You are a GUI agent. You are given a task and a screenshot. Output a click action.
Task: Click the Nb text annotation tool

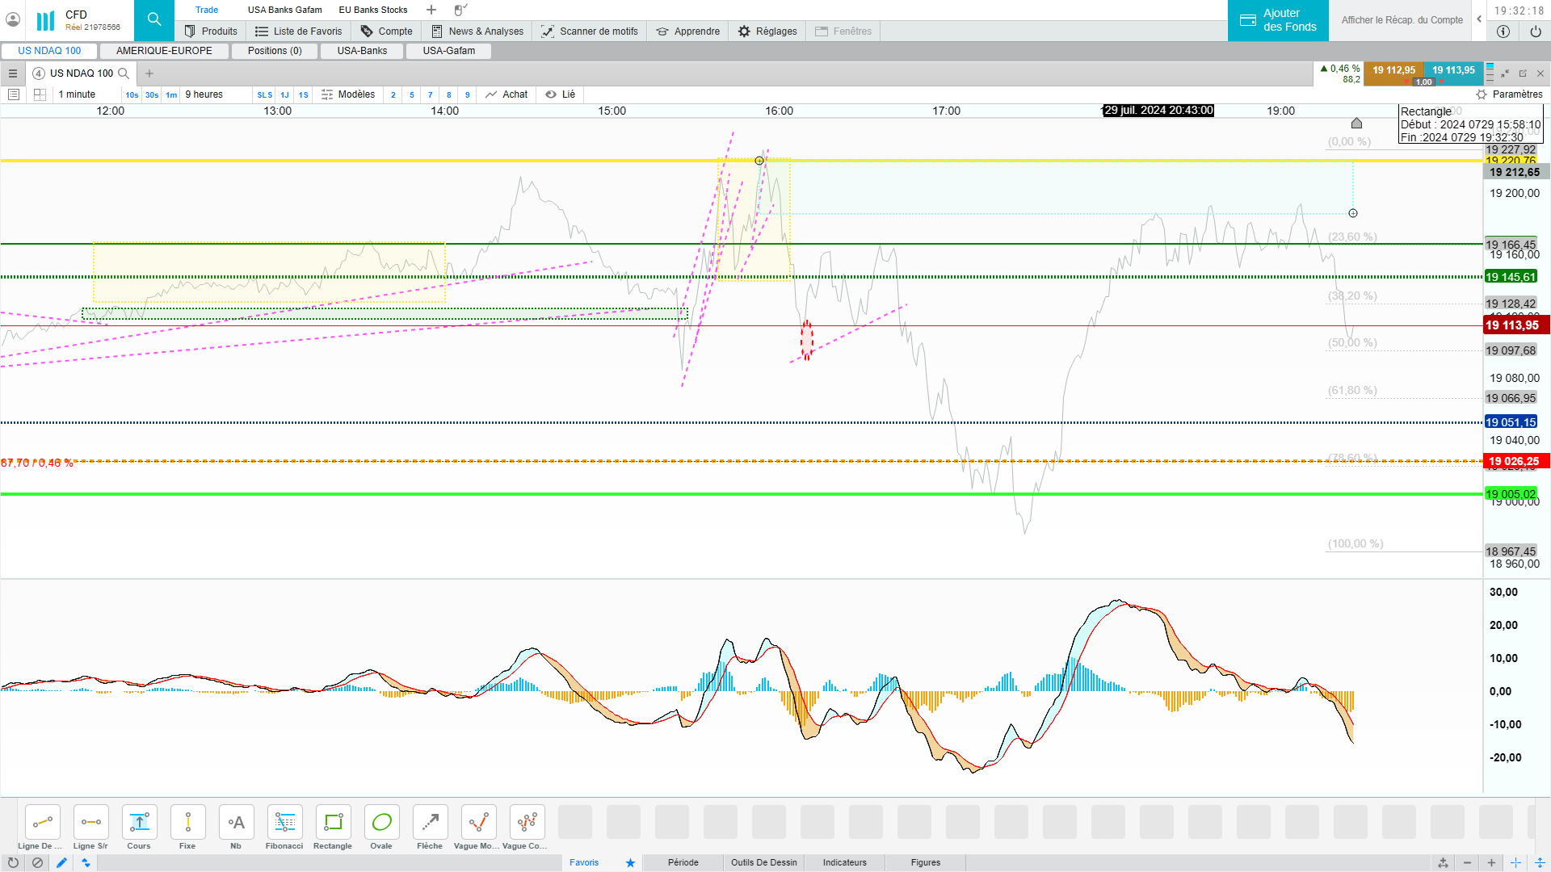pyautogui.click(x=236, y=823)
